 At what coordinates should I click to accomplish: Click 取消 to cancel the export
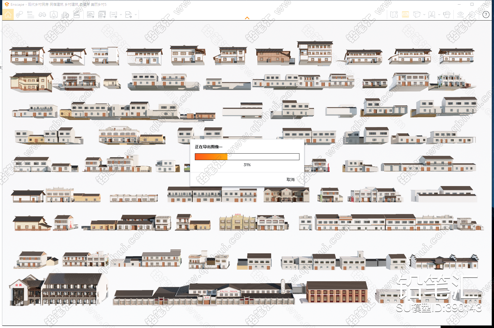290,180
